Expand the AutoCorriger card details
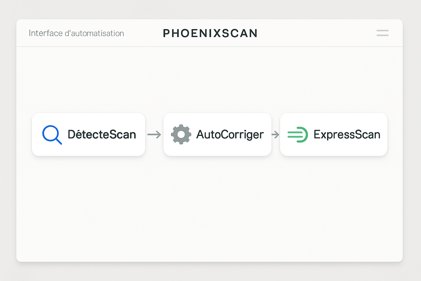The width and height of the screenshot is (421, 281). (x=217, y=134)
